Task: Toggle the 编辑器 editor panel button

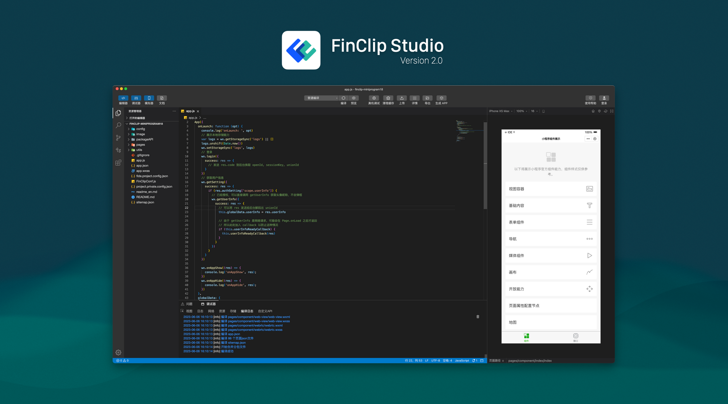Action: (123, 98)
